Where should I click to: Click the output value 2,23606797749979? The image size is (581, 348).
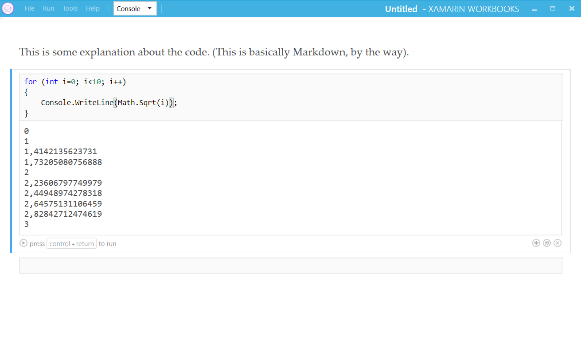pos(63,183)
